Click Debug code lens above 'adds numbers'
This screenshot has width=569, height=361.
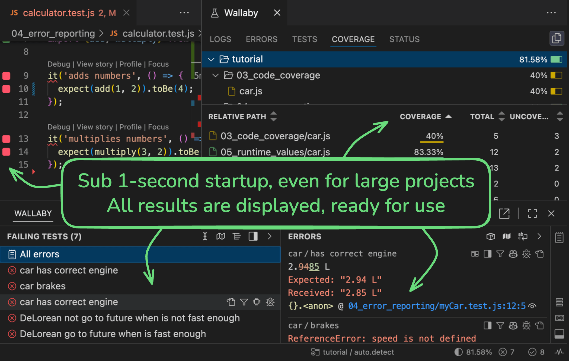click(59, 64)
